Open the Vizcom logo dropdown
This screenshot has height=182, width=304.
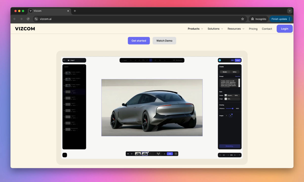[65, 60]
